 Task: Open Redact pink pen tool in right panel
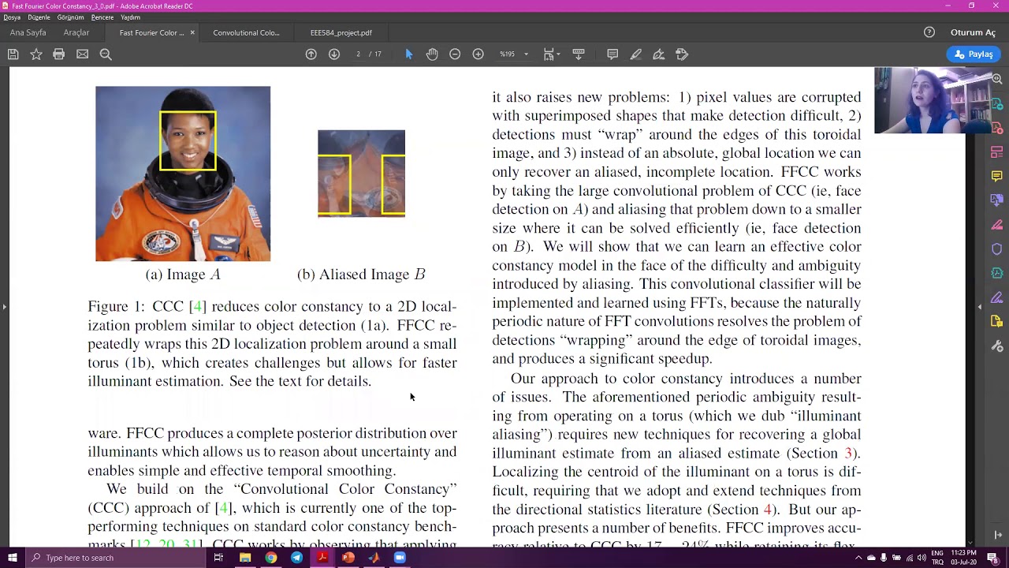(x=997, y=225)
